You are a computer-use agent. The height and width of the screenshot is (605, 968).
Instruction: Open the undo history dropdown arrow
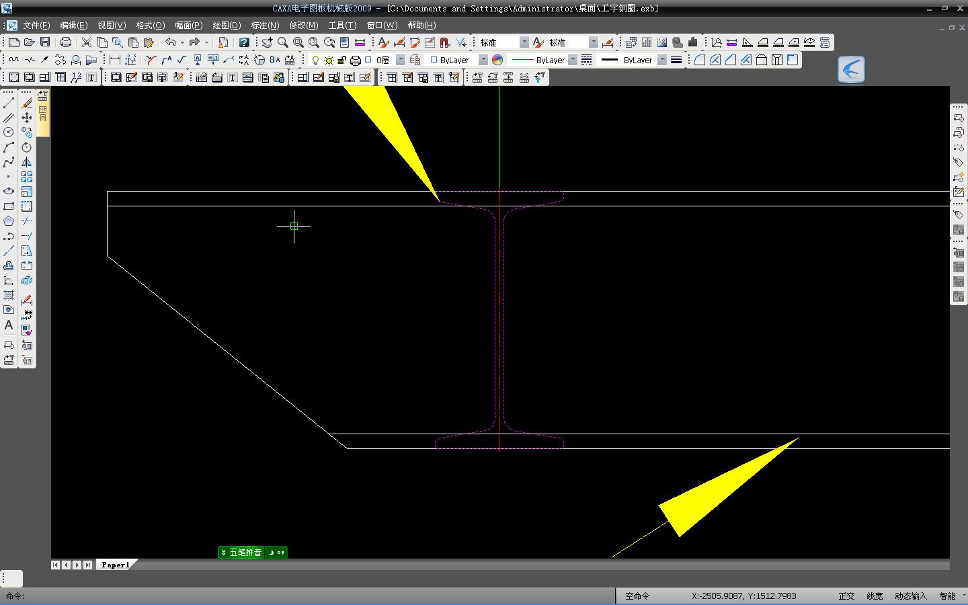click(x=182, y=42)
